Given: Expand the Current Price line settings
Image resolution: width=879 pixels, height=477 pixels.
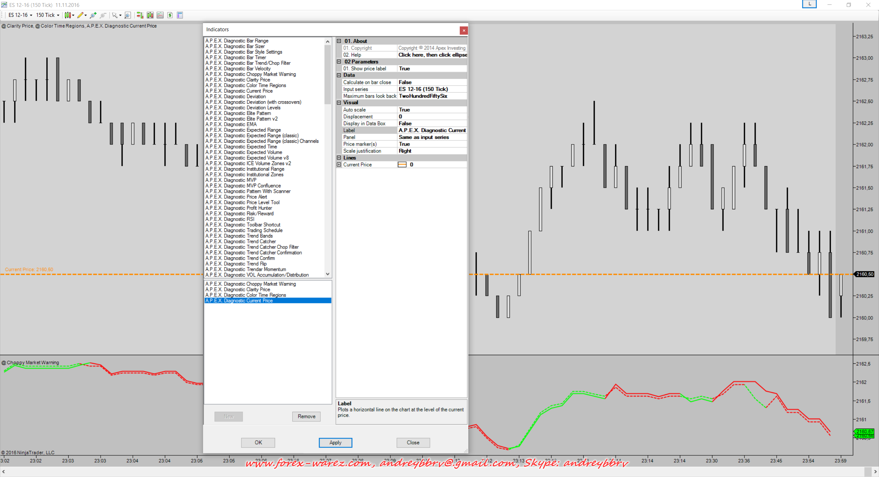Looking at the screenshot, I should (x=339, y=165).
